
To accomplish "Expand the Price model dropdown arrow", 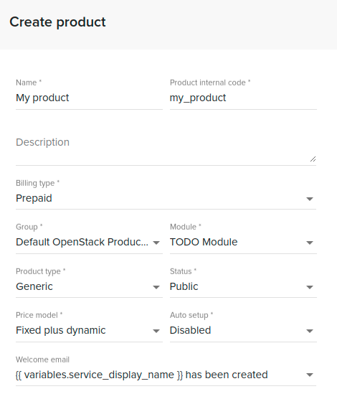I will pos(156,331).
